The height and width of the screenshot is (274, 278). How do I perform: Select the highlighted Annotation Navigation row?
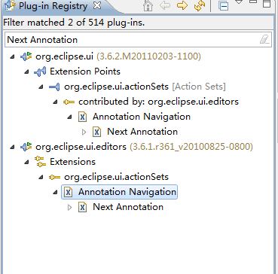point(120,192)
